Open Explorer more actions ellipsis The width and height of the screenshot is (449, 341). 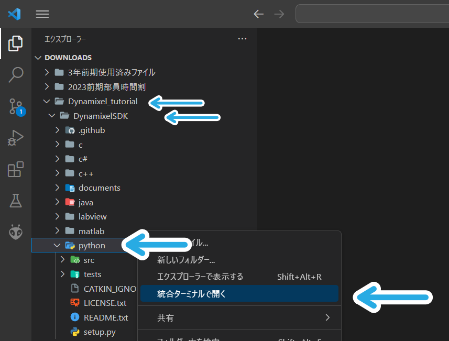tap(242, 39)
